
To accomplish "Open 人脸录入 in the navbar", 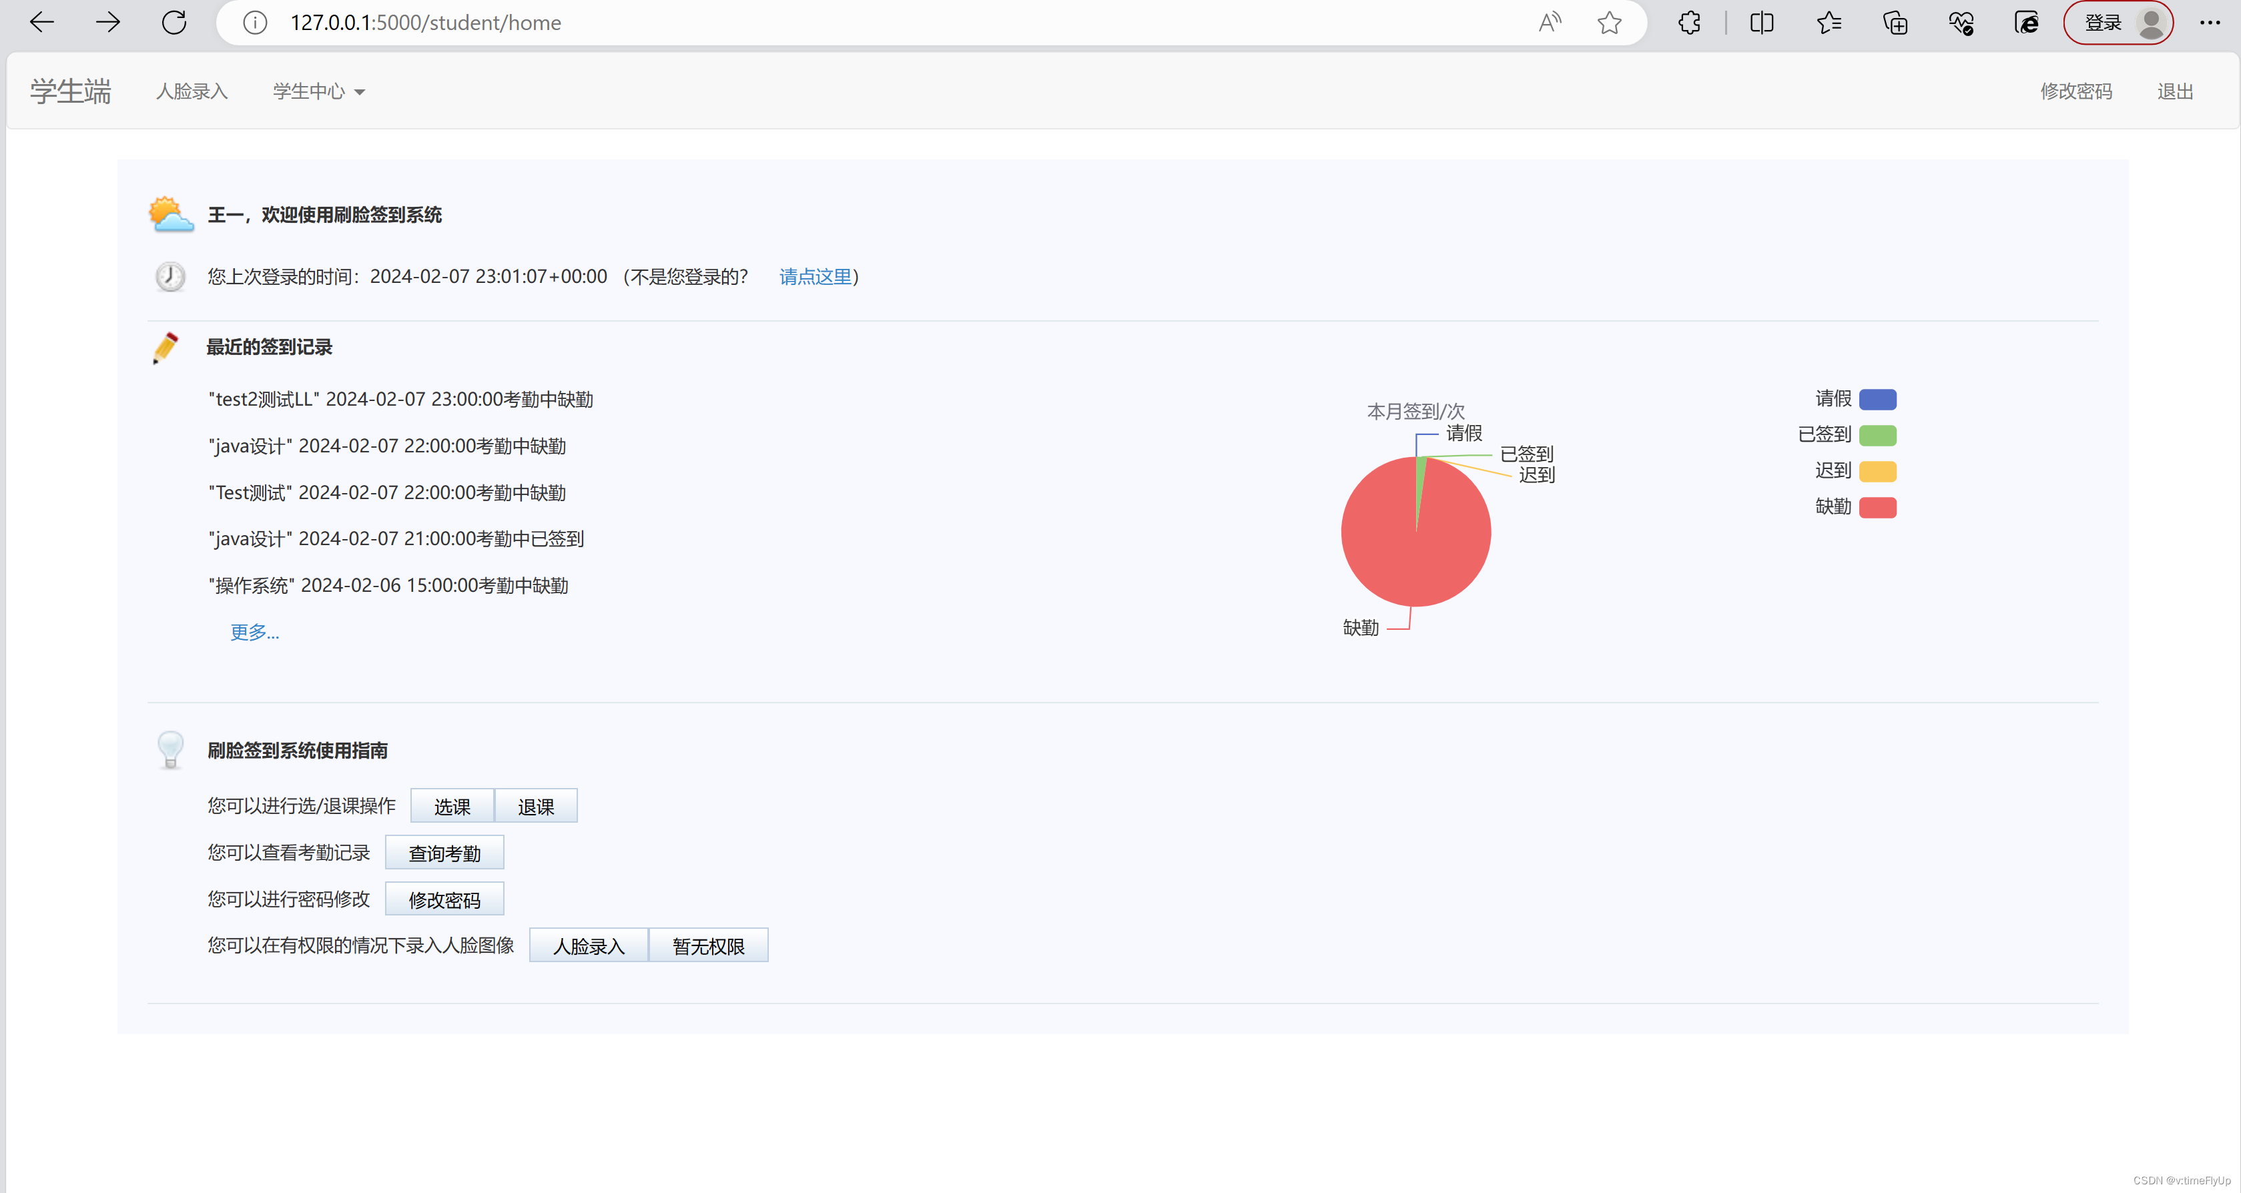I will click(x=192, y=91).
